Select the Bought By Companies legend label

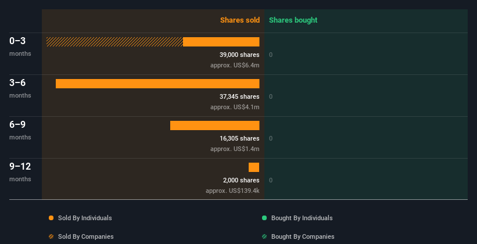click(303, 236)
